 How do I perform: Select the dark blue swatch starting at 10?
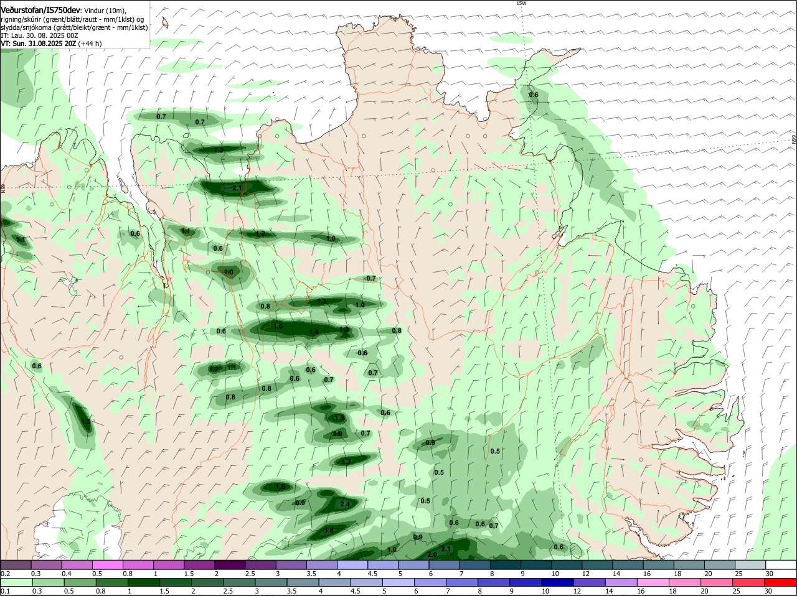coord(557,582)
